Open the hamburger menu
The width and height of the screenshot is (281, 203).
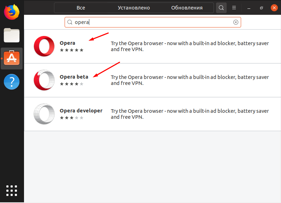click(x=234, y=8)
